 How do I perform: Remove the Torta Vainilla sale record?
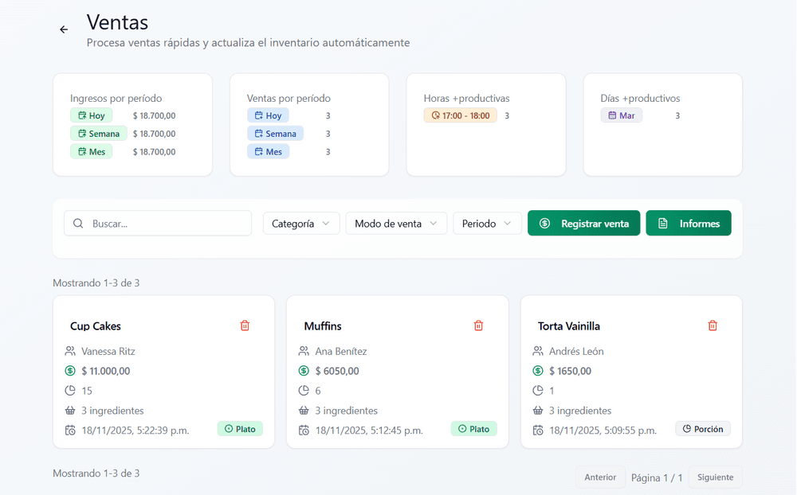(x=713, y=325)
